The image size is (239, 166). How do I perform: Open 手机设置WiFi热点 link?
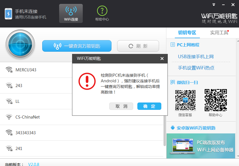(x=196, y=68)
